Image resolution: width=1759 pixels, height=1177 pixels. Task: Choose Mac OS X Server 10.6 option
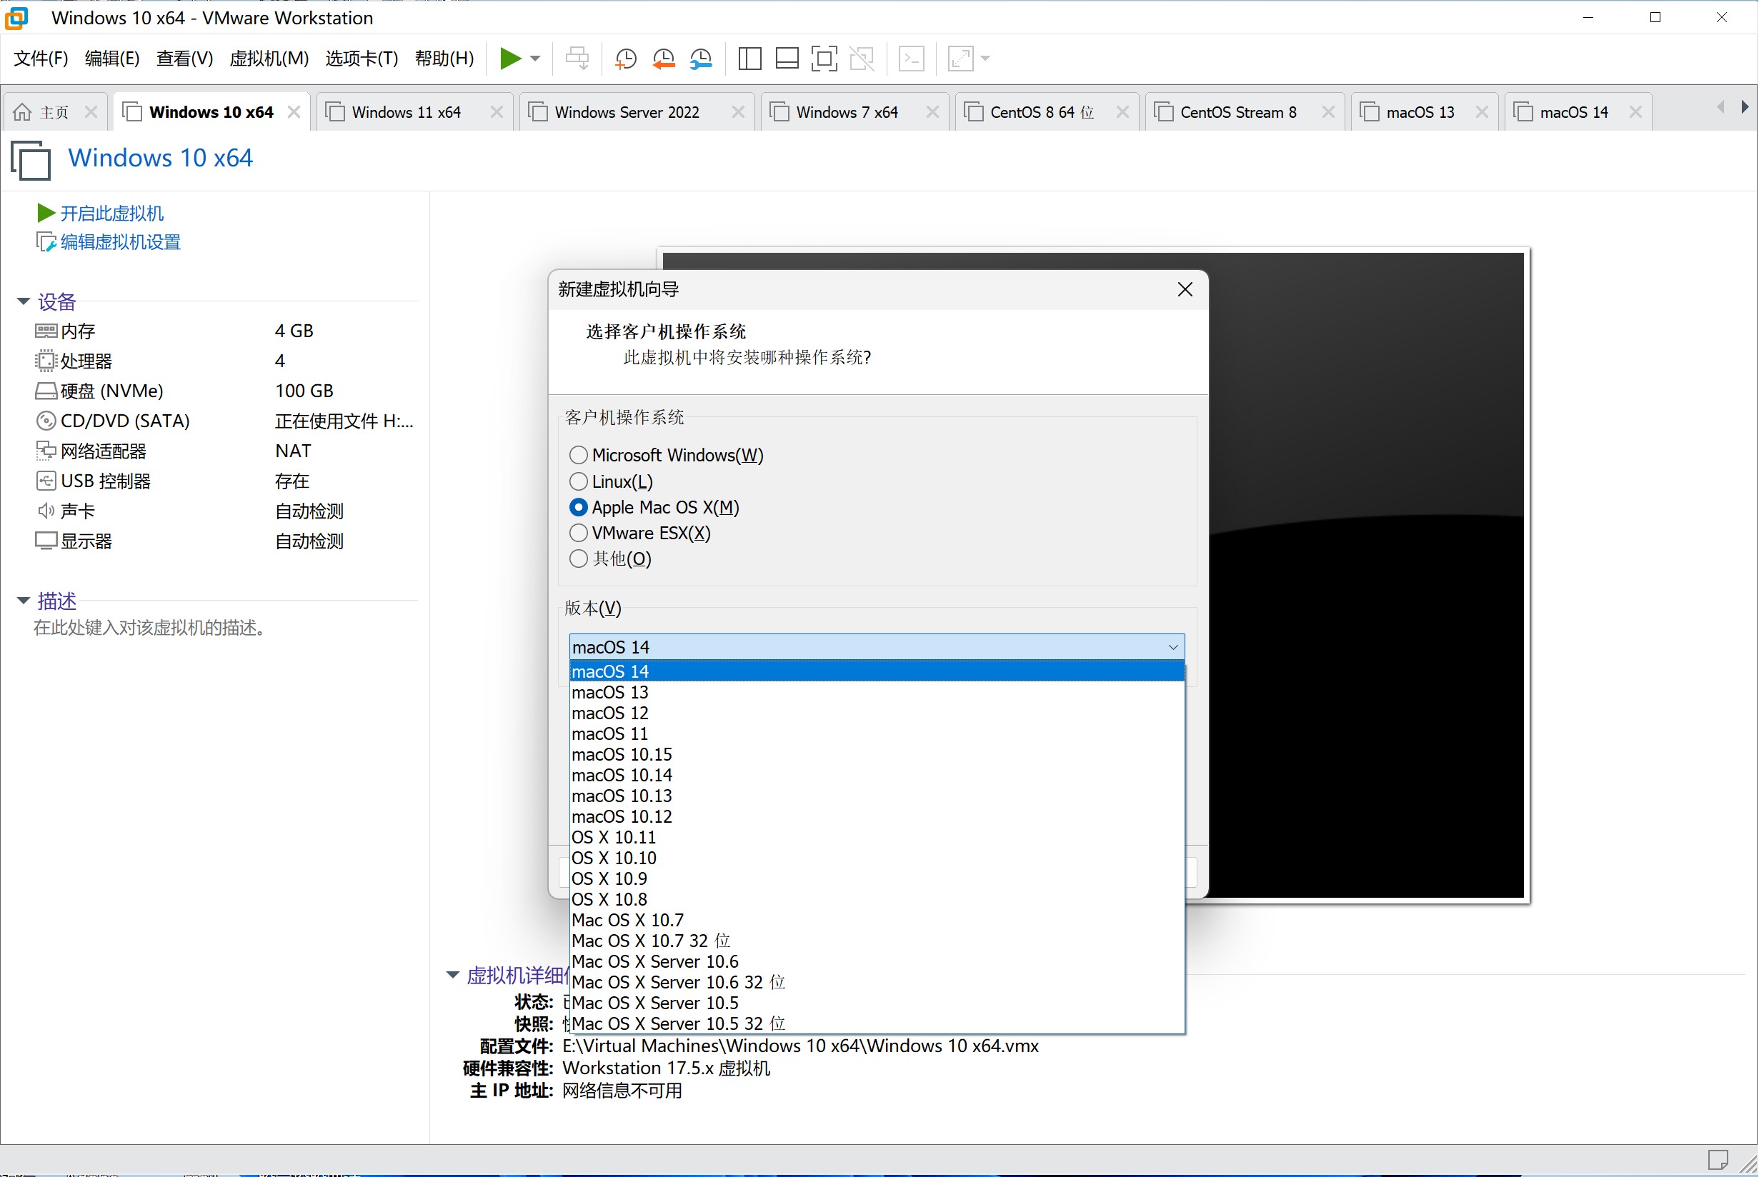pos(877,961)
